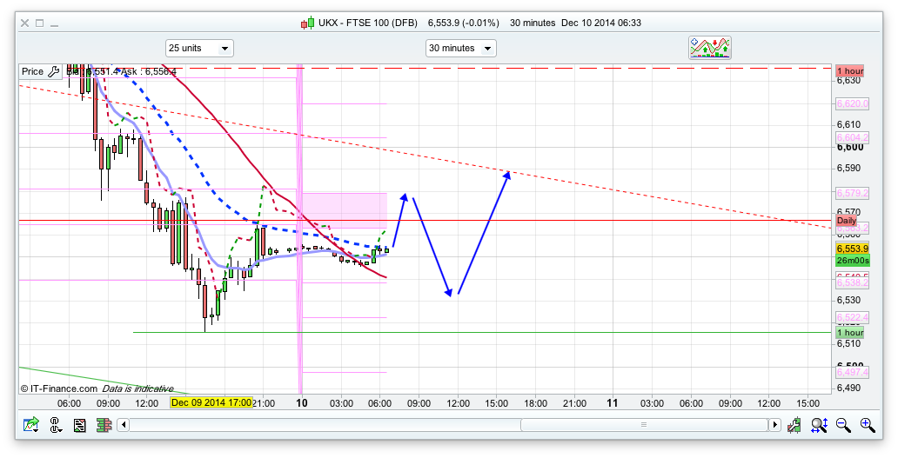Click the Daily level label
Screen dimensions: 898x458
point(847,221)
